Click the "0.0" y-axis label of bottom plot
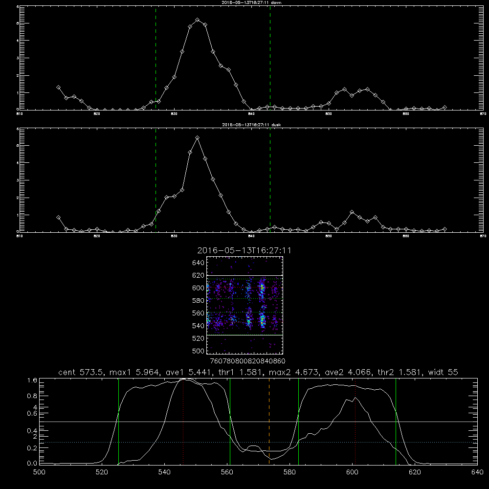 tap(32, 464)
